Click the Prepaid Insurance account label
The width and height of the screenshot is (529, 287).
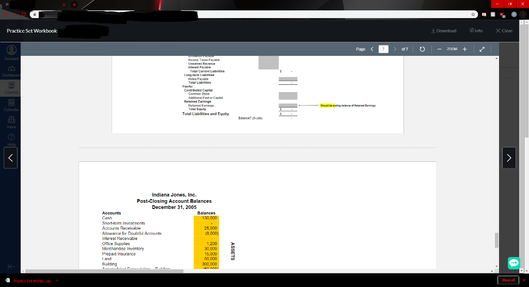click(119, 254)
